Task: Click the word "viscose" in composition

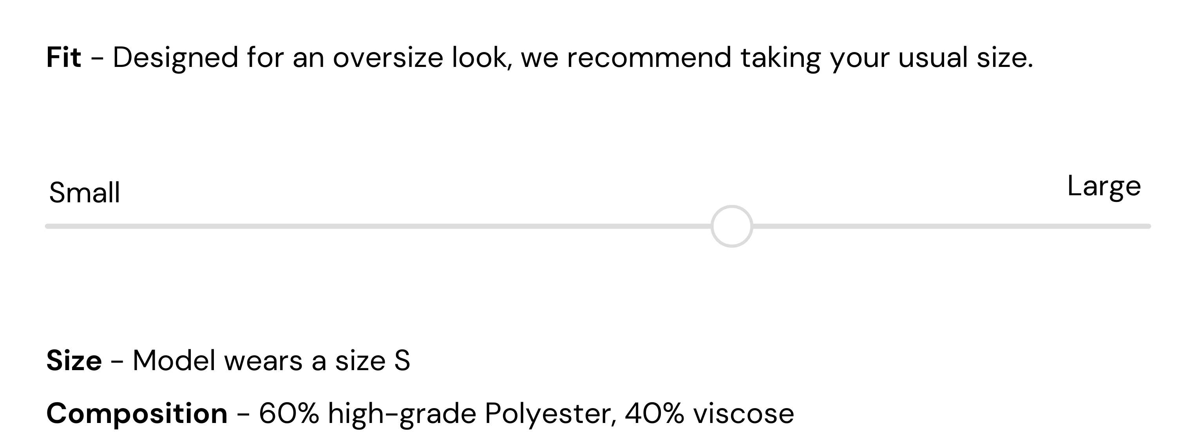Action: point(743,413)
